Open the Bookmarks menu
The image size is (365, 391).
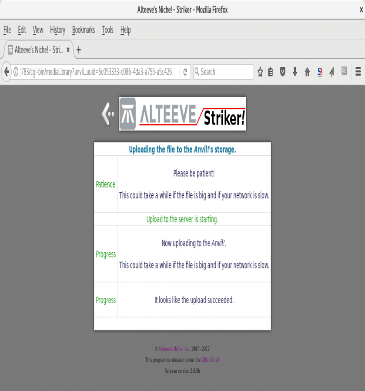point(83,30)
